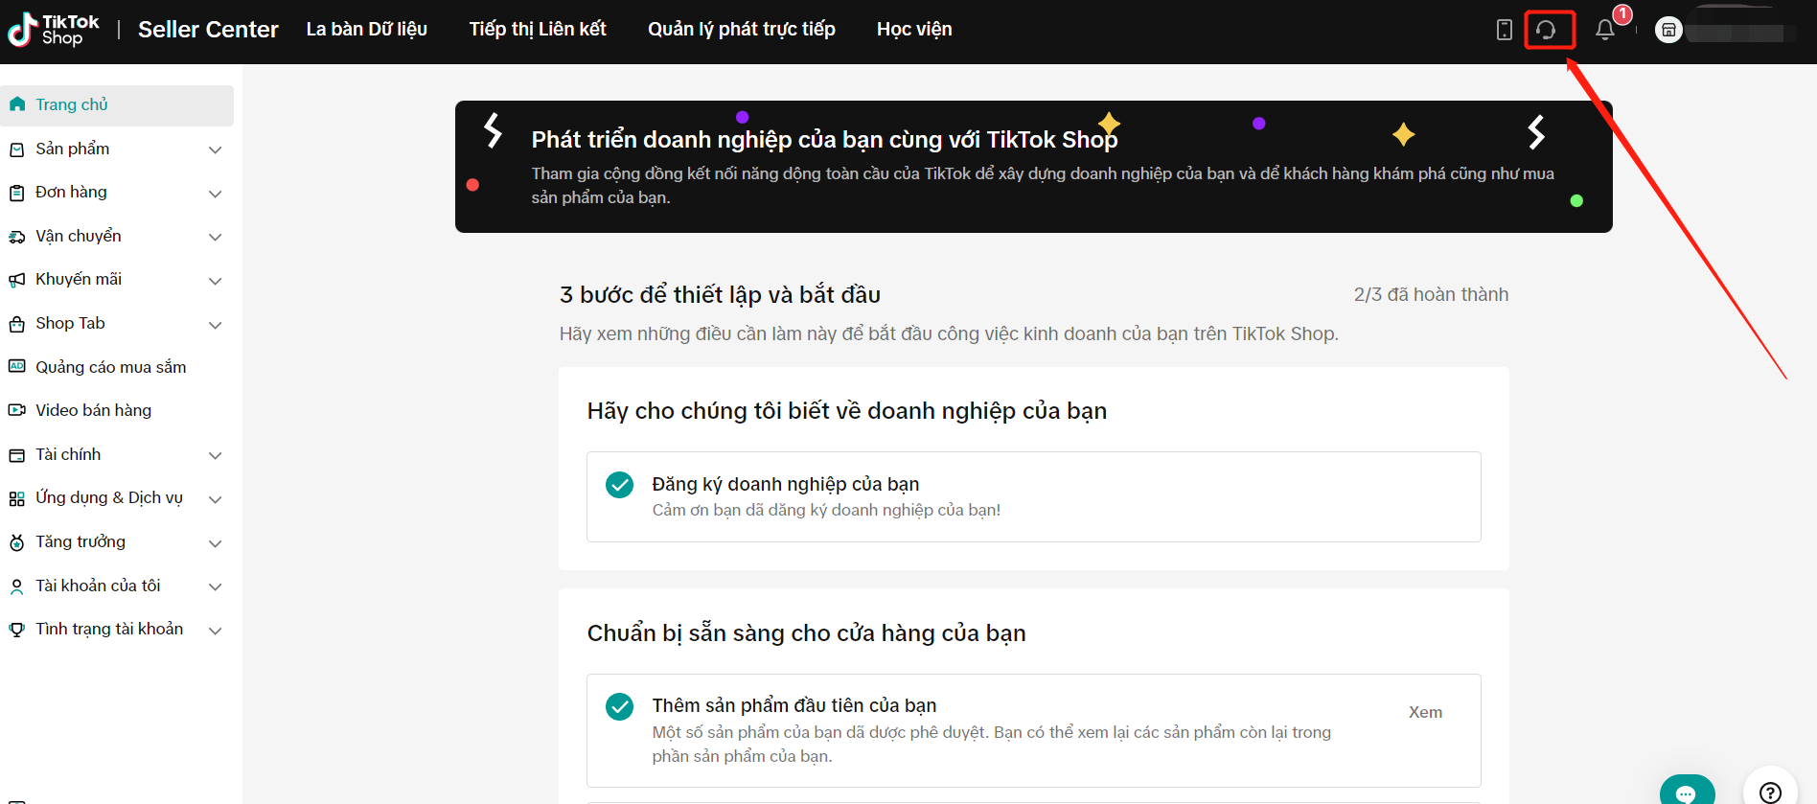Open Học viện menu
Screen dimensions: 1817x804
click(914, 30)
